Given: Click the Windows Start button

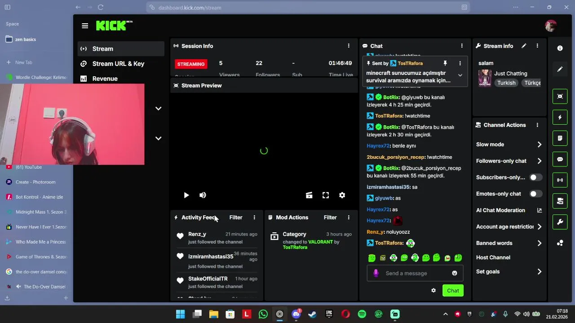Looking at the screenshot, I should [x=181, y=314].
